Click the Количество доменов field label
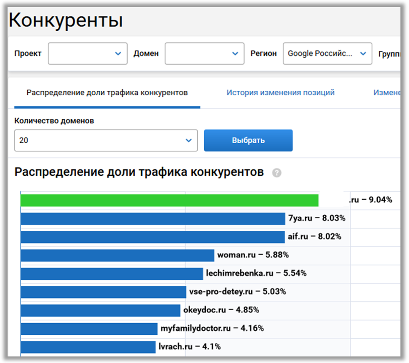Viewport: 409px width, 363px height. tap(54, 120)
